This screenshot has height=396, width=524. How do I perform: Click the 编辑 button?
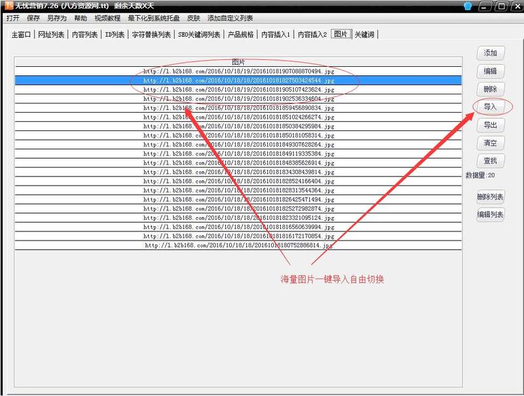point(490,71)
